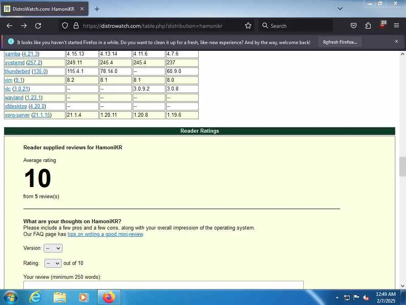The width and height of the screenshot is (406, 305).
Task: Click the 115.4.1 thunderbird cell
Action: pos(82,71)
